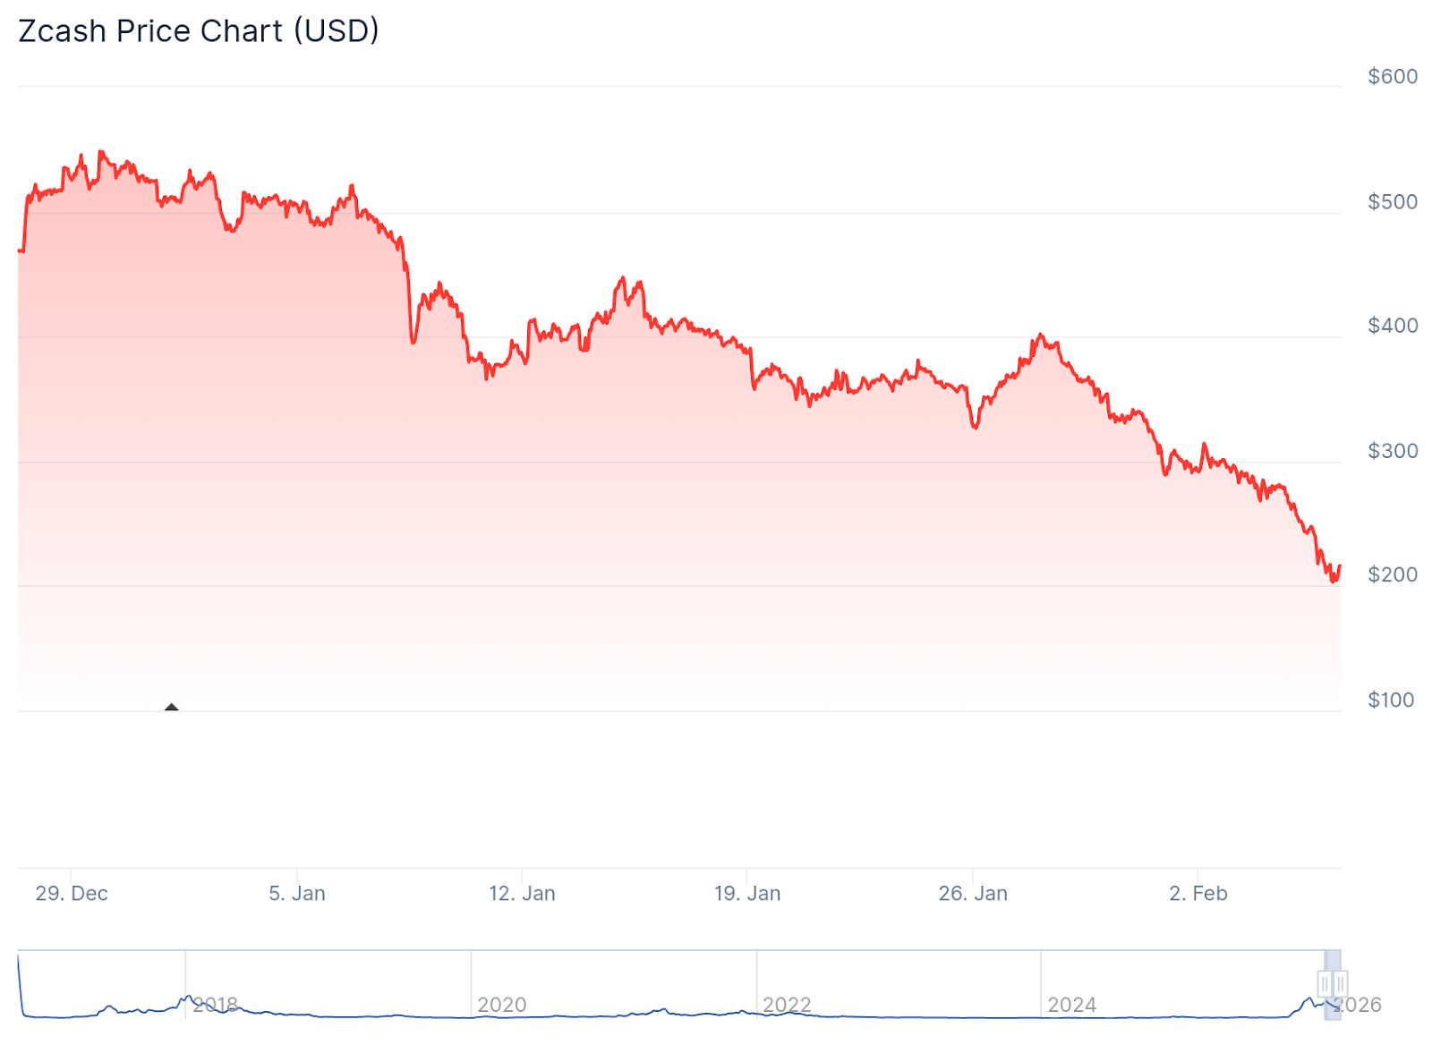Click the 2. Feb date axis label
1432x1045 pixels.
[1198, 893]
